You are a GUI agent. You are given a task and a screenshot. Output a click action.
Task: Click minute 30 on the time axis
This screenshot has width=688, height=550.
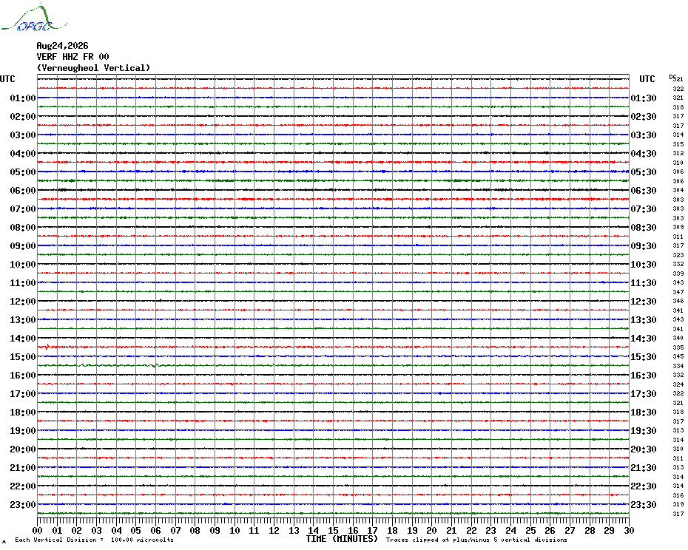[x=629, y=530]
